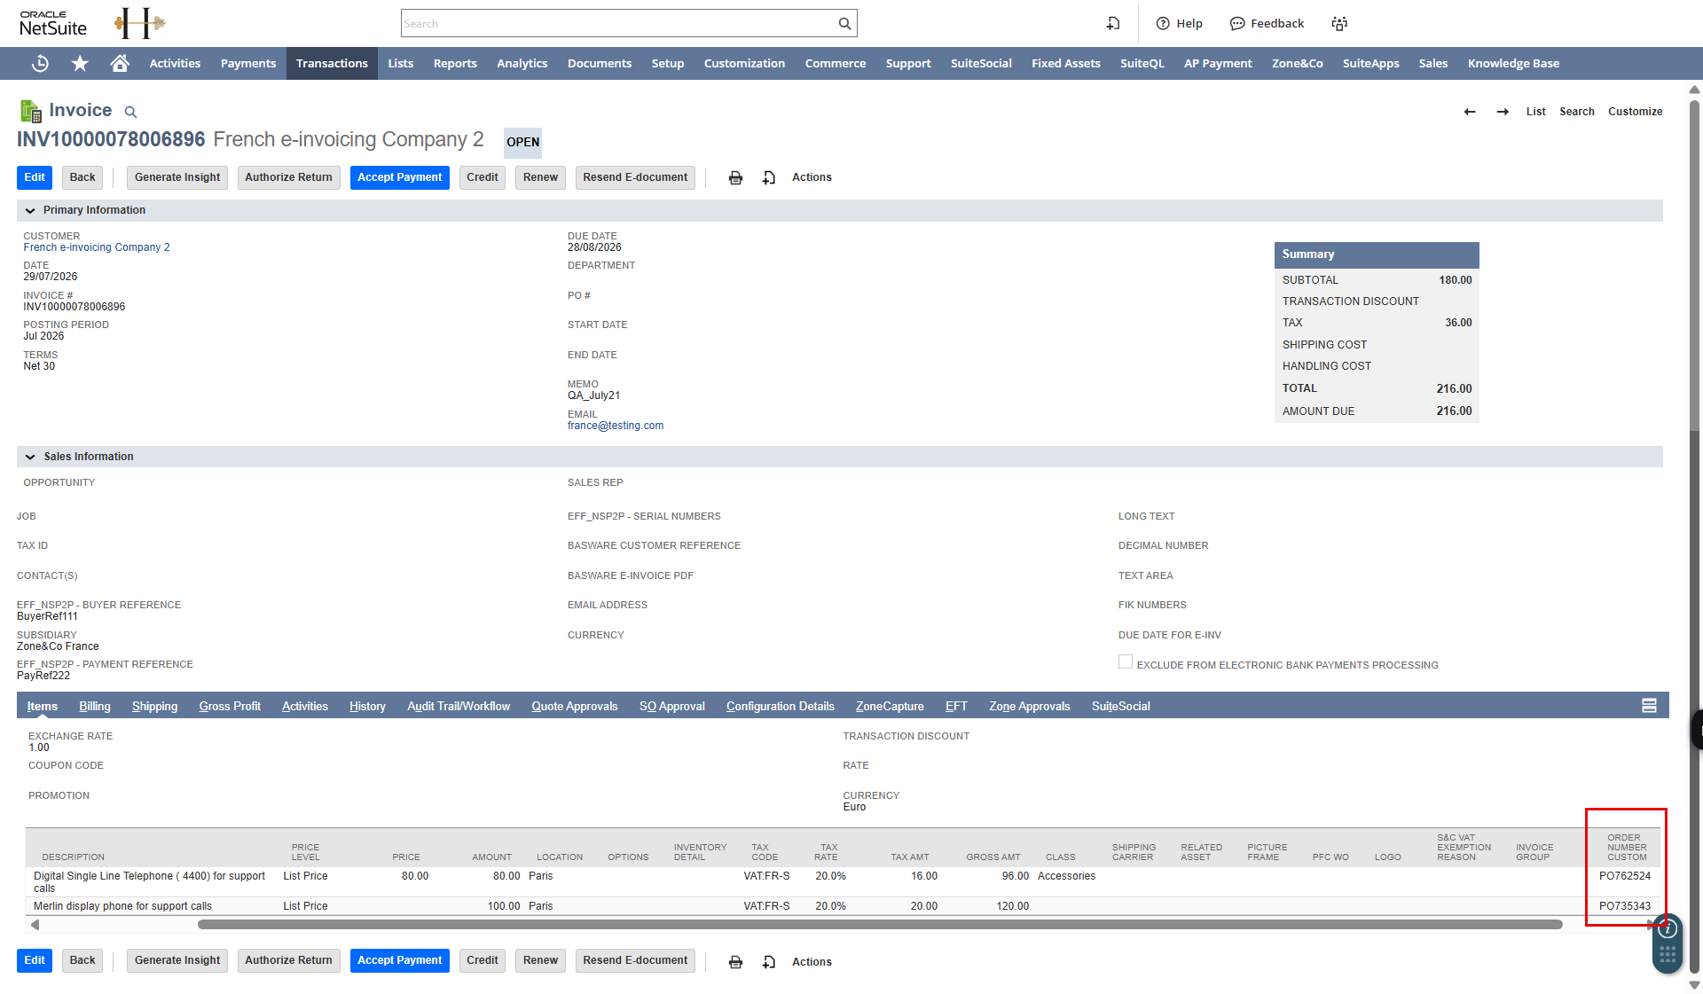Image resolution: width=1703 pixels, height=994 pixels.
Task: Open customer link French e-invoicing Company 2
Action: [97, 247]
